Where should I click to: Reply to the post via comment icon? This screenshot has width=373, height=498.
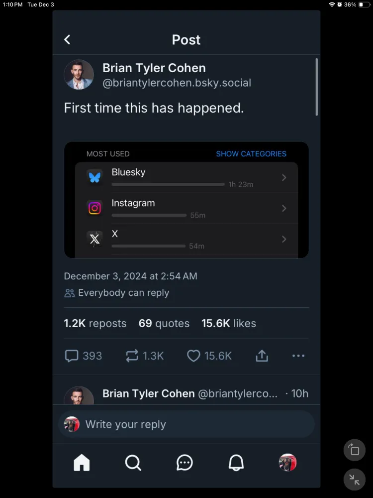(72, 356)
